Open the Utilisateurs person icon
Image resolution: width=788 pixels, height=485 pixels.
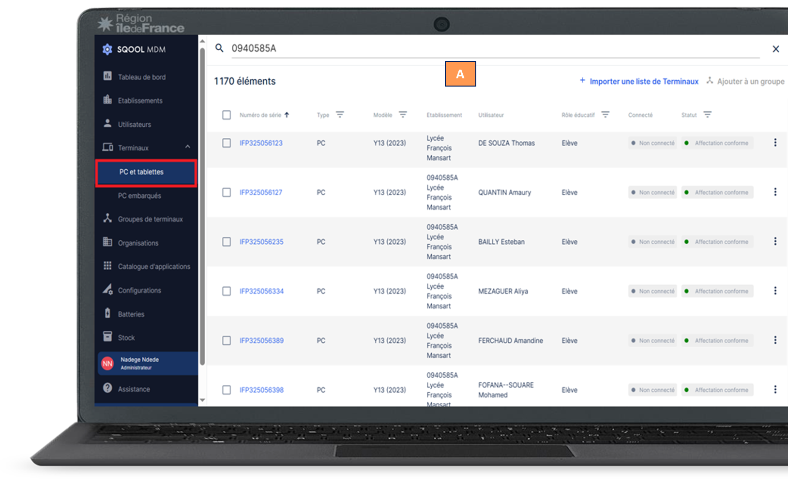[x=107, y=123]
